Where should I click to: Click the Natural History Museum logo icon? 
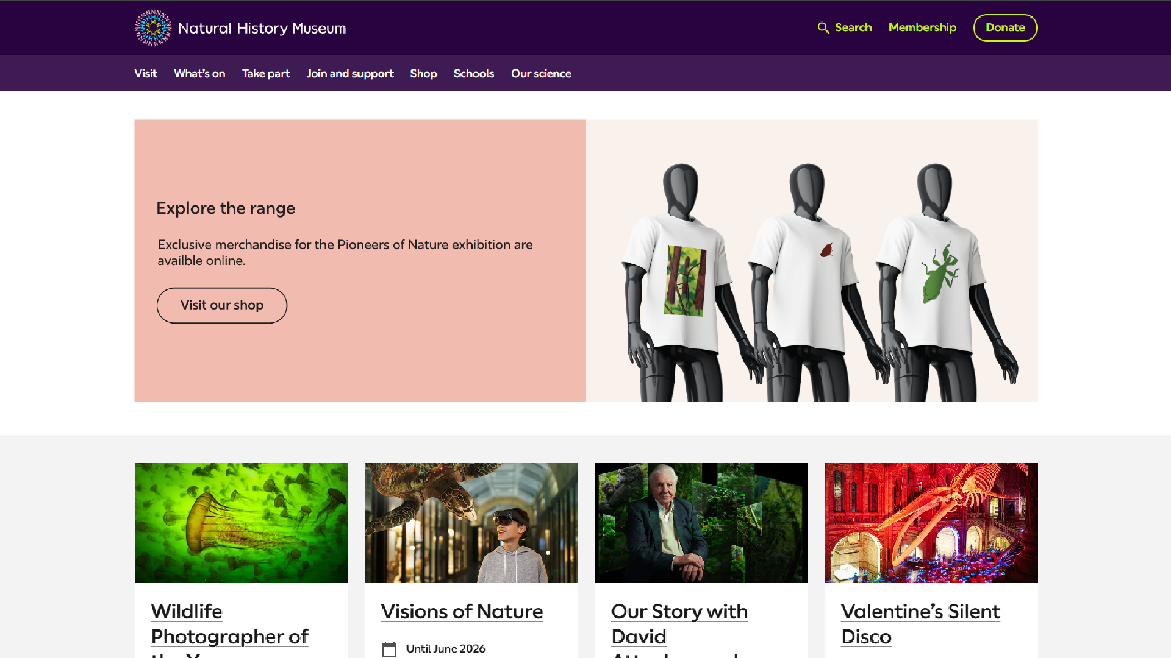coord(153,28)
